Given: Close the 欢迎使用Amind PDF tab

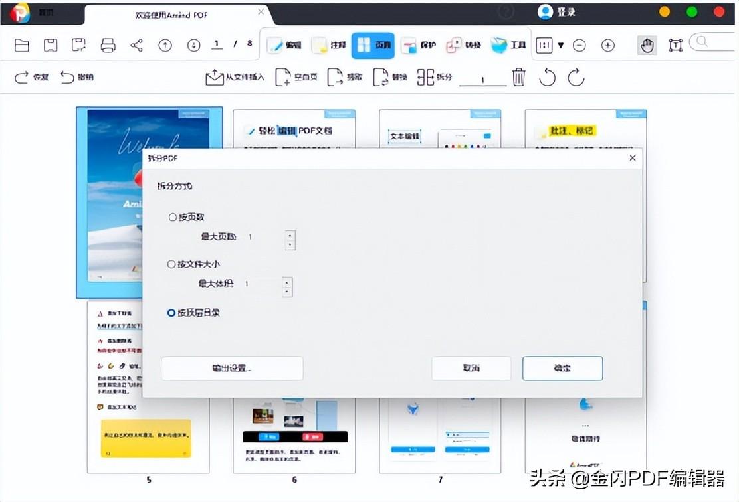Looking at the screenshot, I should pos(261,12).
